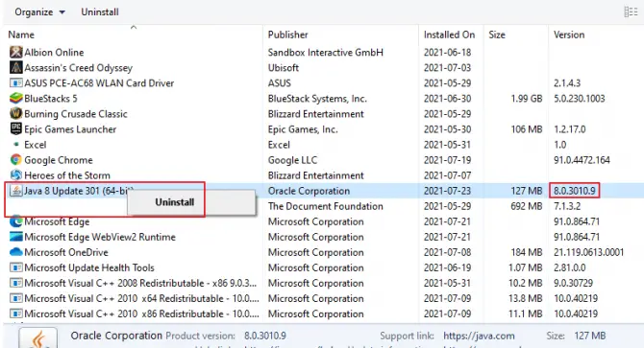
Task: Select the Google Chrome entry
Action: pos(59,160)
